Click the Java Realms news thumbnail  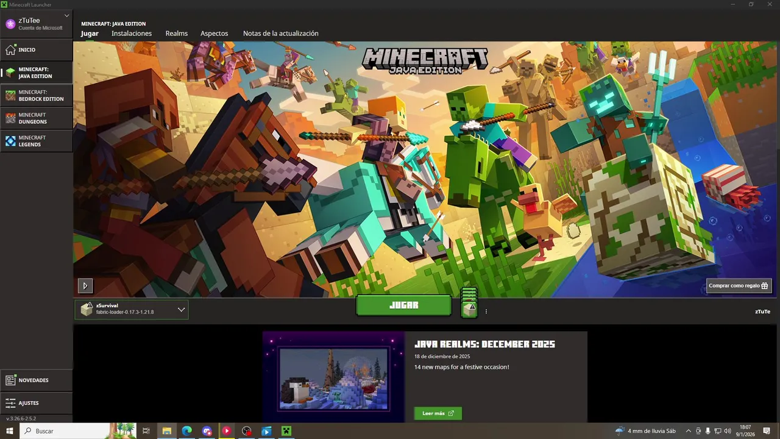point(333,378)
